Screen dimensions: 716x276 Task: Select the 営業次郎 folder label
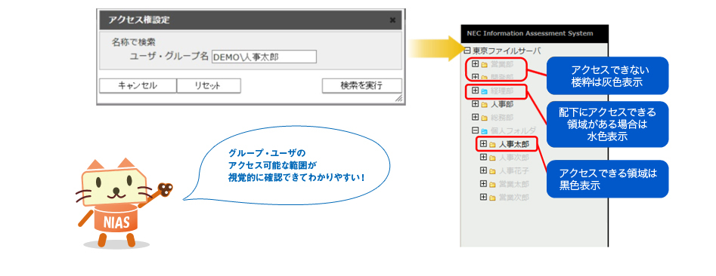[513, 198]
